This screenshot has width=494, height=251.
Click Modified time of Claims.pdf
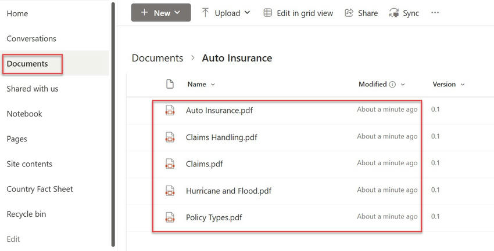387,163
